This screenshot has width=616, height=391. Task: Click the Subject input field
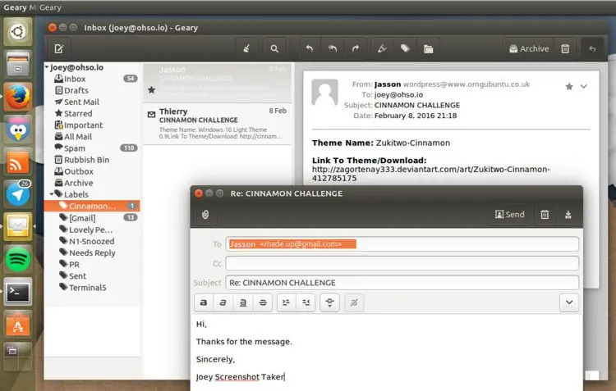pyautogui.click(x=402, y=282)
